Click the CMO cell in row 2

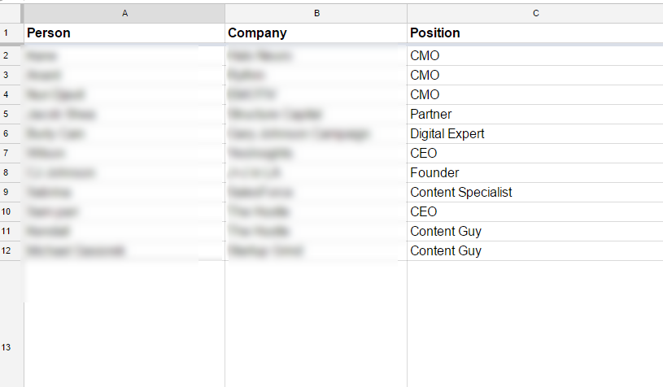(x=535, y=56)
